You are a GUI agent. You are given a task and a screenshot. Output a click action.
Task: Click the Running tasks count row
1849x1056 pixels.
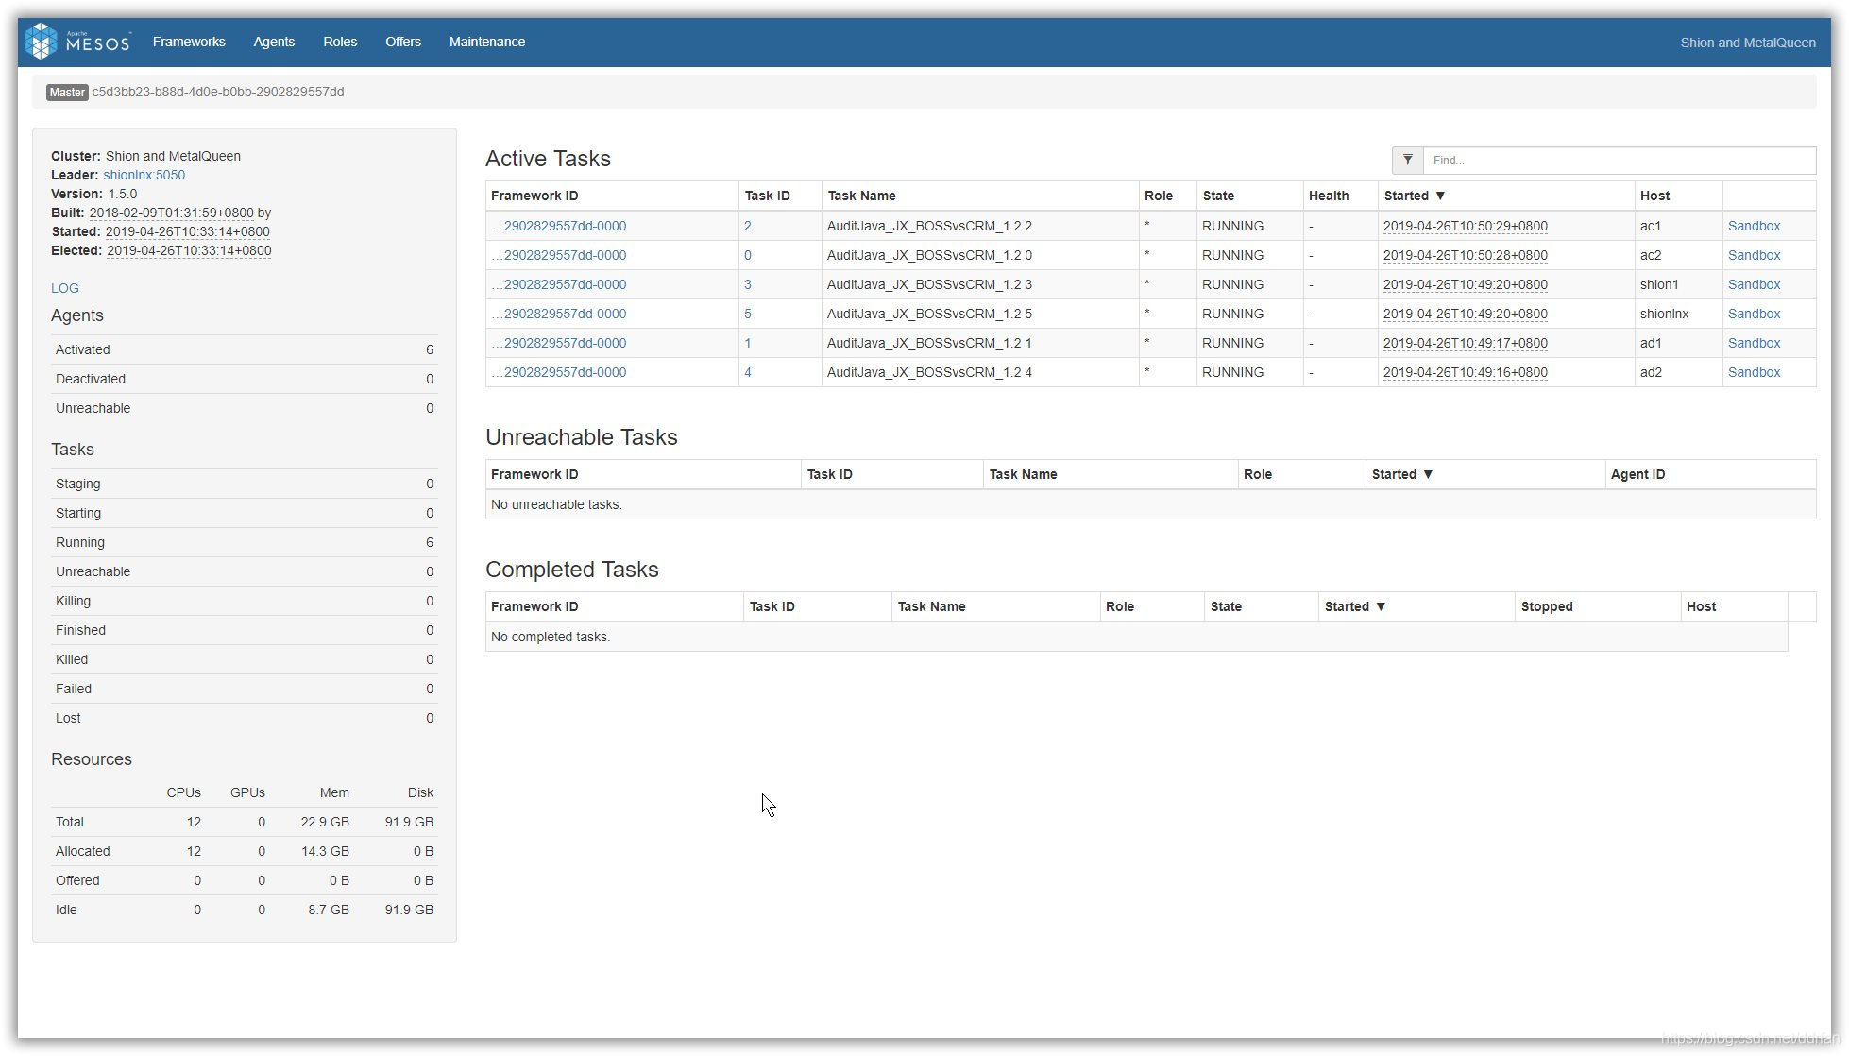245,542
